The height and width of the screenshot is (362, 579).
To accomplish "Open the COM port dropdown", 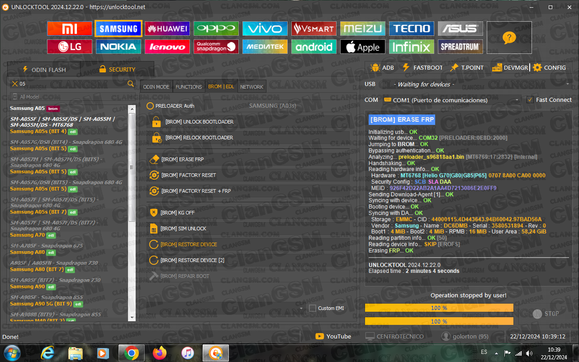I will pos(451,100).
